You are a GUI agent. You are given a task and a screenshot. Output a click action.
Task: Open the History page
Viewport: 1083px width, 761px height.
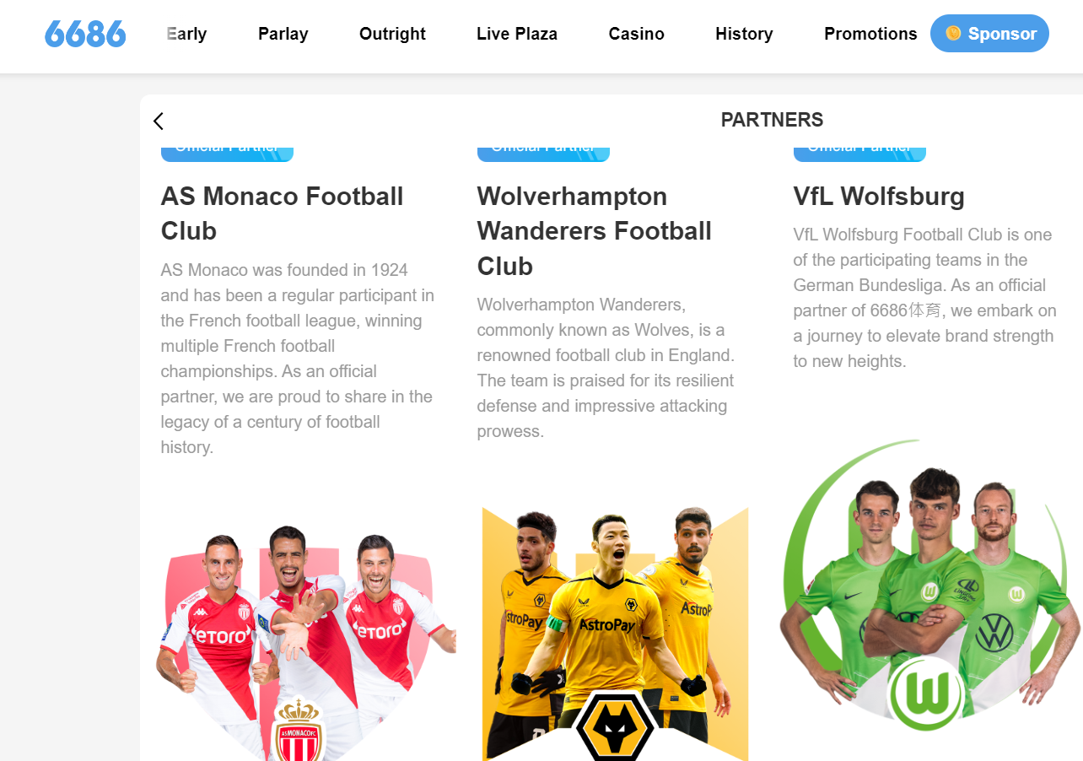[744, 34]
